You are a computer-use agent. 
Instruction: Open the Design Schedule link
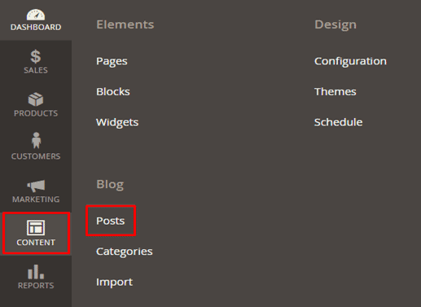pos(338,122)
